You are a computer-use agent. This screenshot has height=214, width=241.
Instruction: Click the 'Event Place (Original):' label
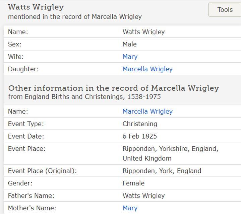[42, 171]
